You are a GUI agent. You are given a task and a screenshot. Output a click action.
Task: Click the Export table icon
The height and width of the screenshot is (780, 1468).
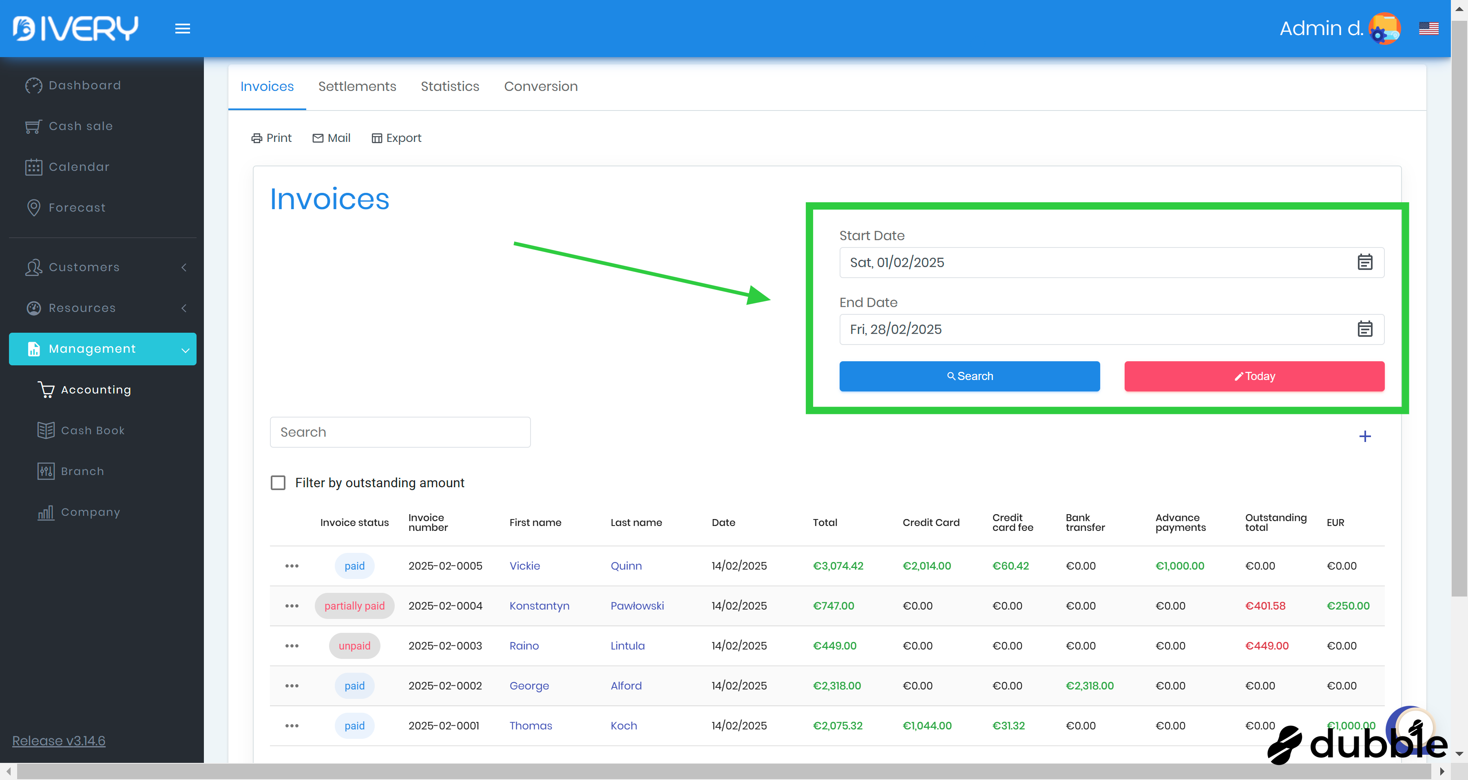point(377,138)
